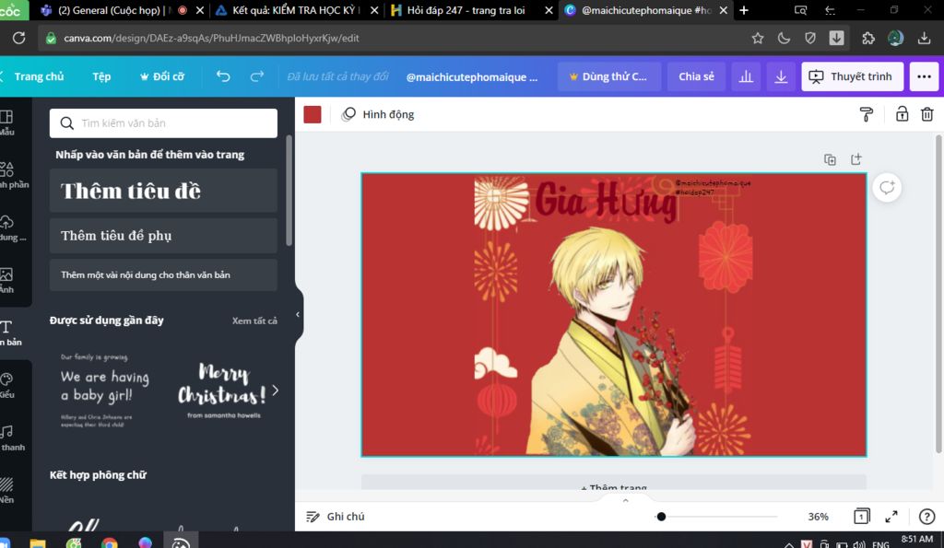Image resolution: width=944 pixels, height=548 pixels.
Task: Click the Dùng thử Canva Pro button
Action: (609, 76)
